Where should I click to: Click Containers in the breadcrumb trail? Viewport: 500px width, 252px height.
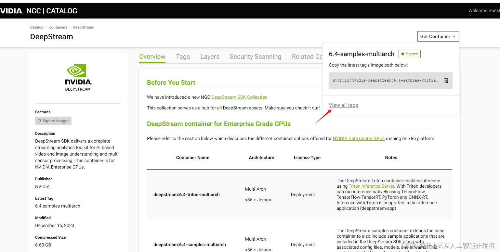click(x=58, y=27)
